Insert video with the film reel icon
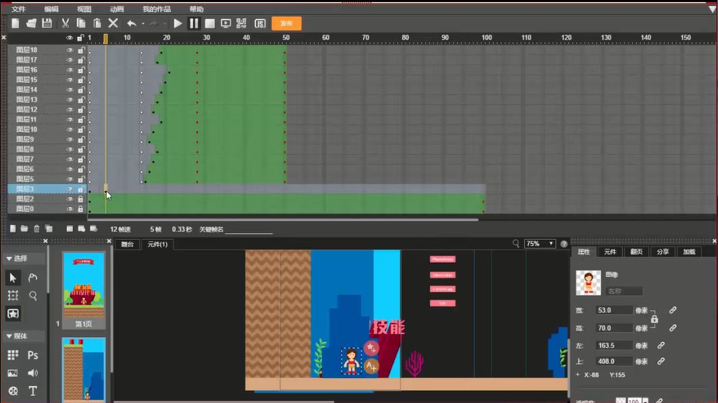Image resolution: width=718 pixels, height=403 pixels. tap(13, 391)
